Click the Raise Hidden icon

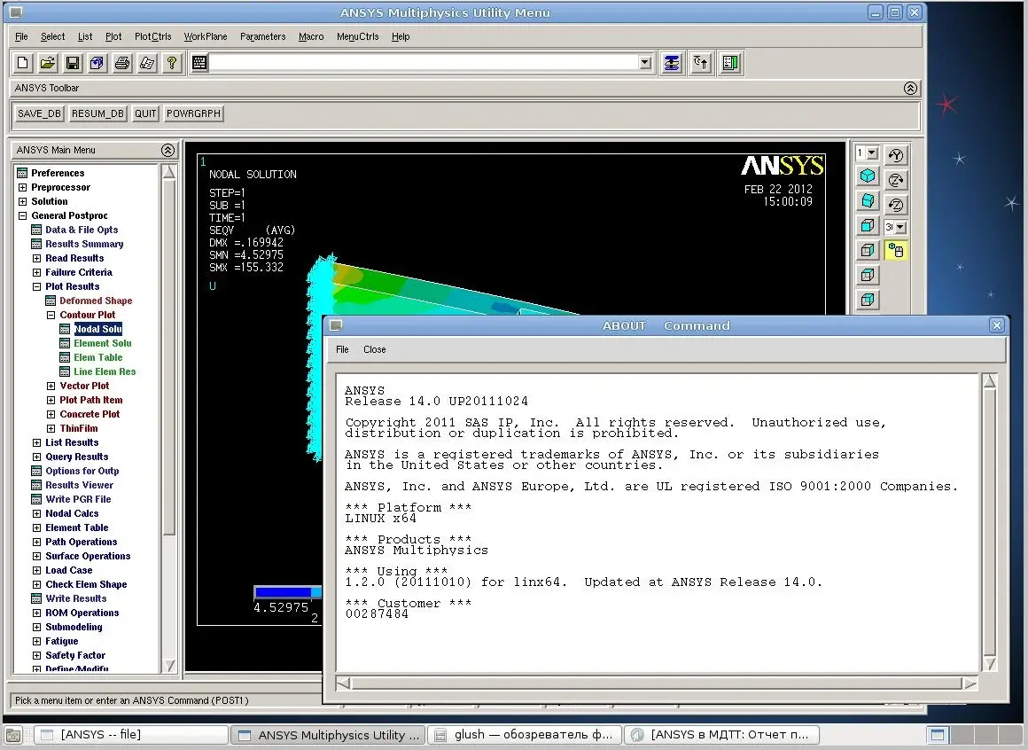672,63
